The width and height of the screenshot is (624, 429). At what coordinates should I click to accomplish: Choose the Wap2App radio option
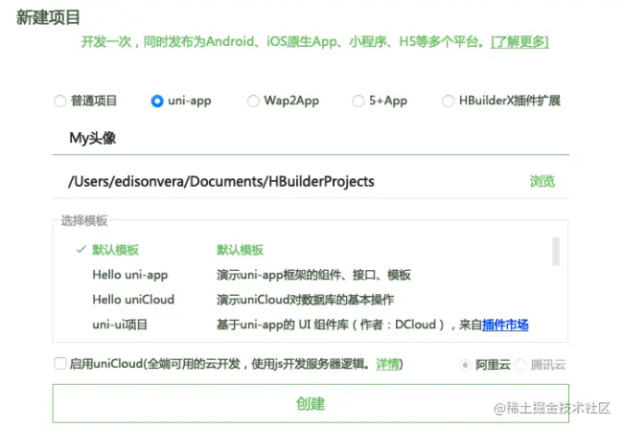(253, 101)
